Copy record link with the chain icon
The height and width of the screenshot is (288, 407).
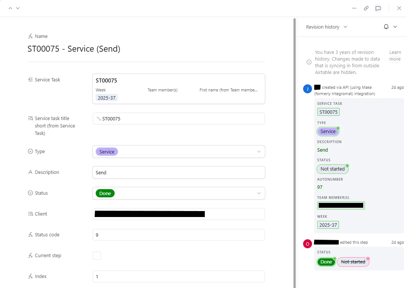click(366, 8)
